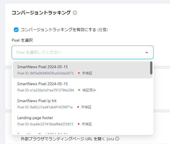Select SmartNews Pixel lp hit option
Image resolution: width=170 pixels, height=144 pixels.
click(x=83, y=104)
